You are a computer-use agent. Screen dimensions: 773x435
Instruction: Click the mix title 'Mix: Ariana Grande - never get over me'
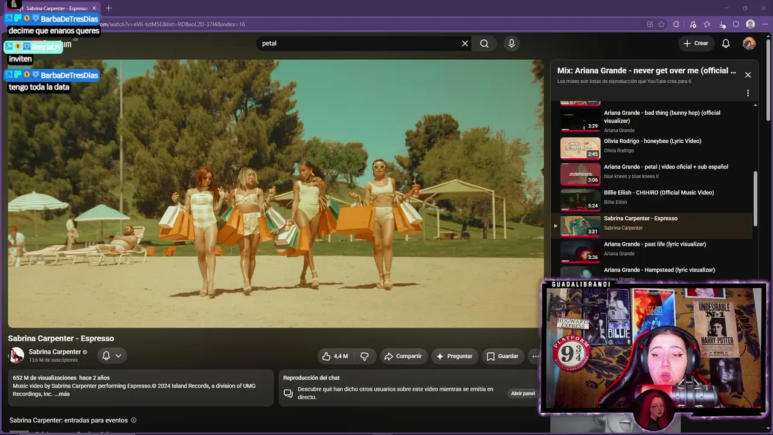click(x=646, y=71)
